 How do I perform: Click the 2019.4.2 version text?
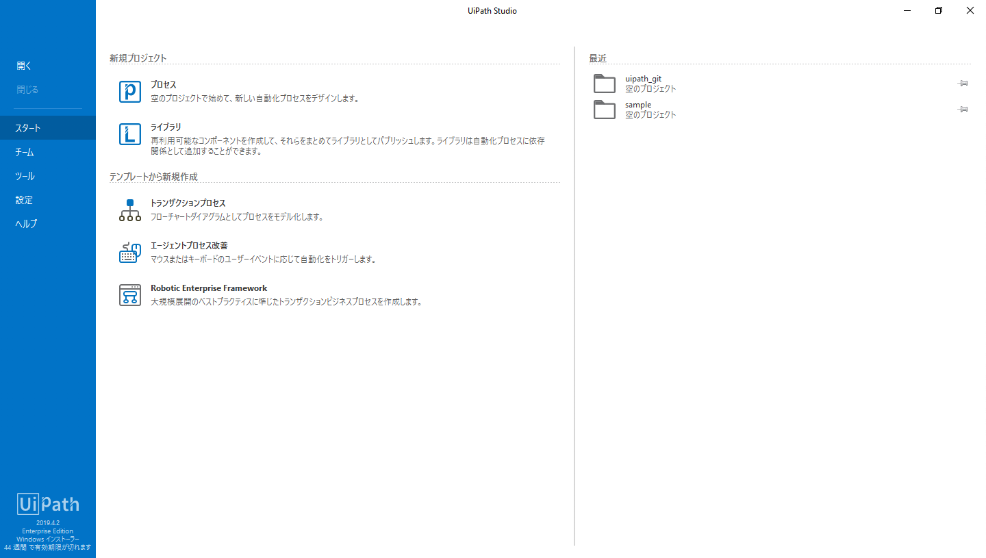pos(48,522)
